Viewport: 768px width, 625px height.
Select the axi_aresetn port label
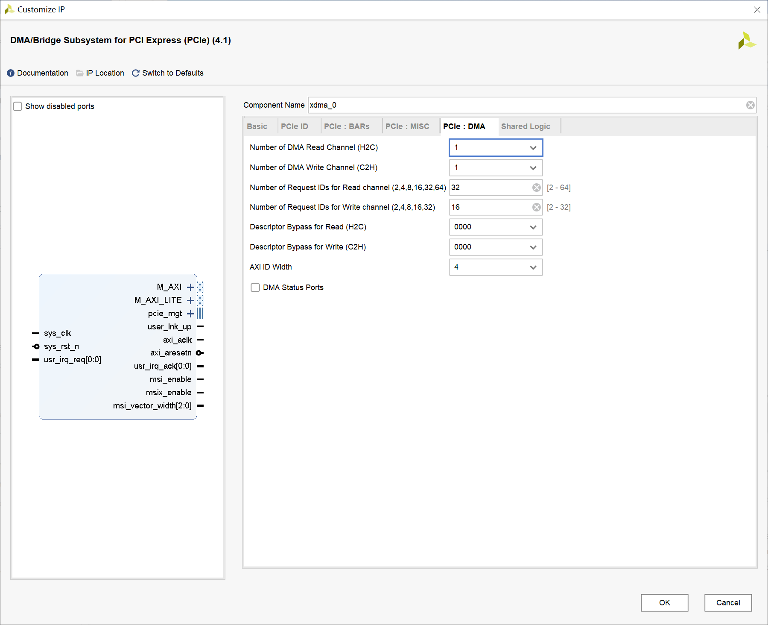pos(171,353)
